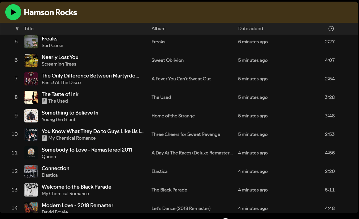Select Welcome to the Black Parade artwork

(31, 190)
